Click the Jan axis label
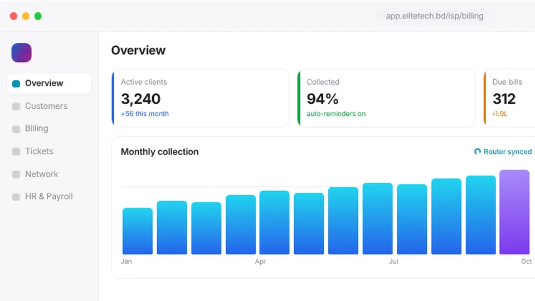This screenshot has width=535, height=301. (x=127, y=261)
